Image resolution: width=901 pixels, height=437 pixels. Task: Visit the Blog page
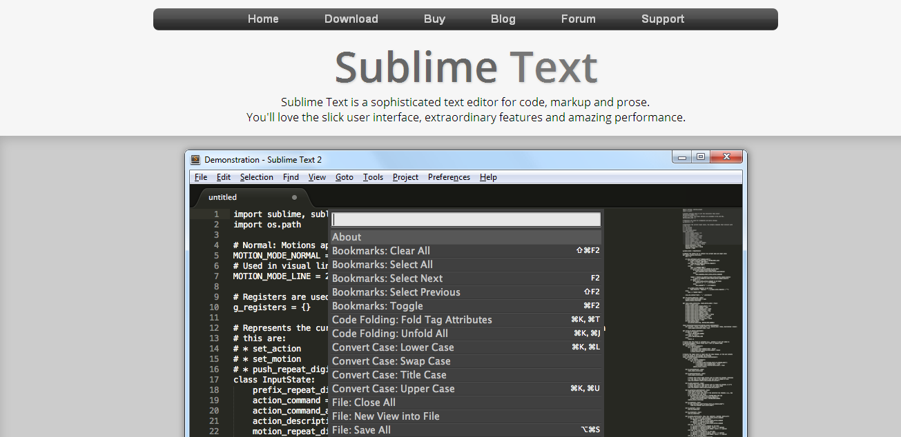click(x=503, y=19)
